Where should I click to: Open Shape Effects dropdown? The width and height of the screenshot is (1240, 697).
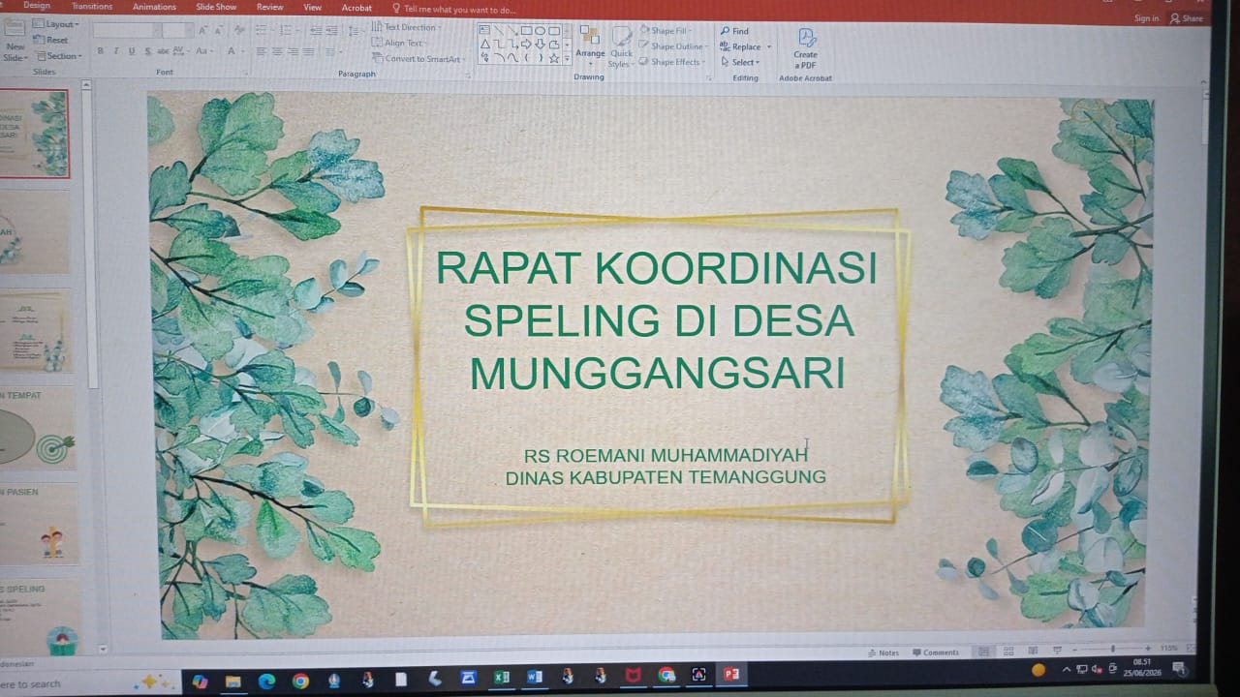point(672,62)
